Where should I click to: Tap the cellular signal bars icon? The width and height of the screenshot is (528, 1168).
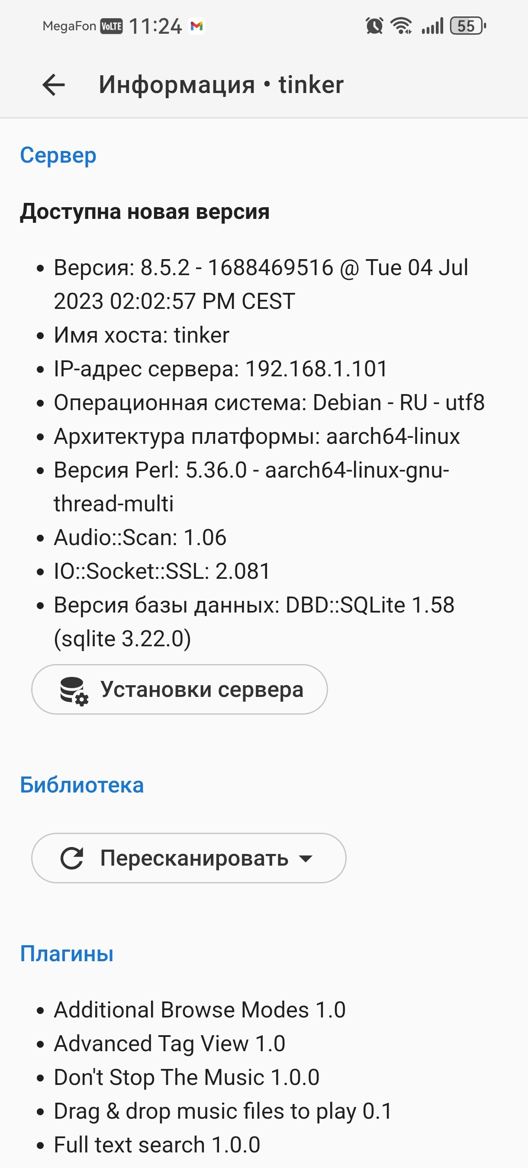432,26
